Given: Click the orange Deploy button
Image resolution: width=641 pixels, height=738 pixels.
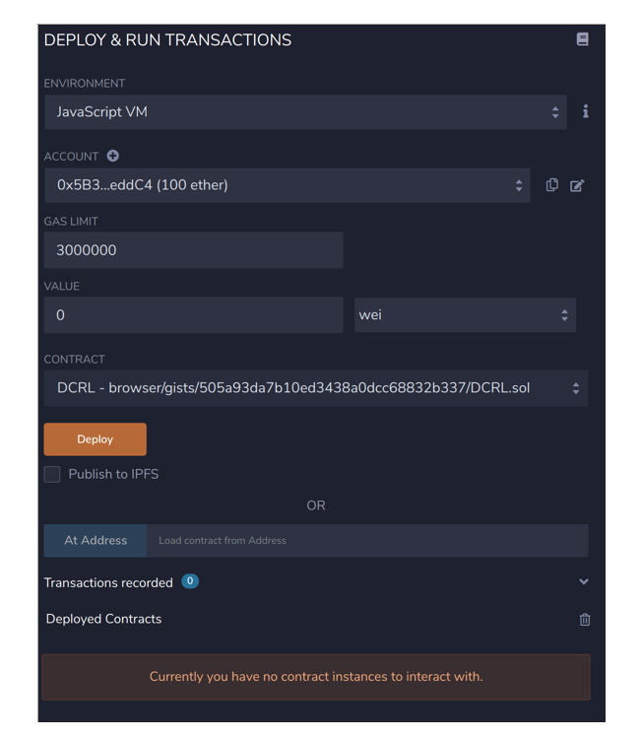Looking at the screenshot, I should click(95, 439).
